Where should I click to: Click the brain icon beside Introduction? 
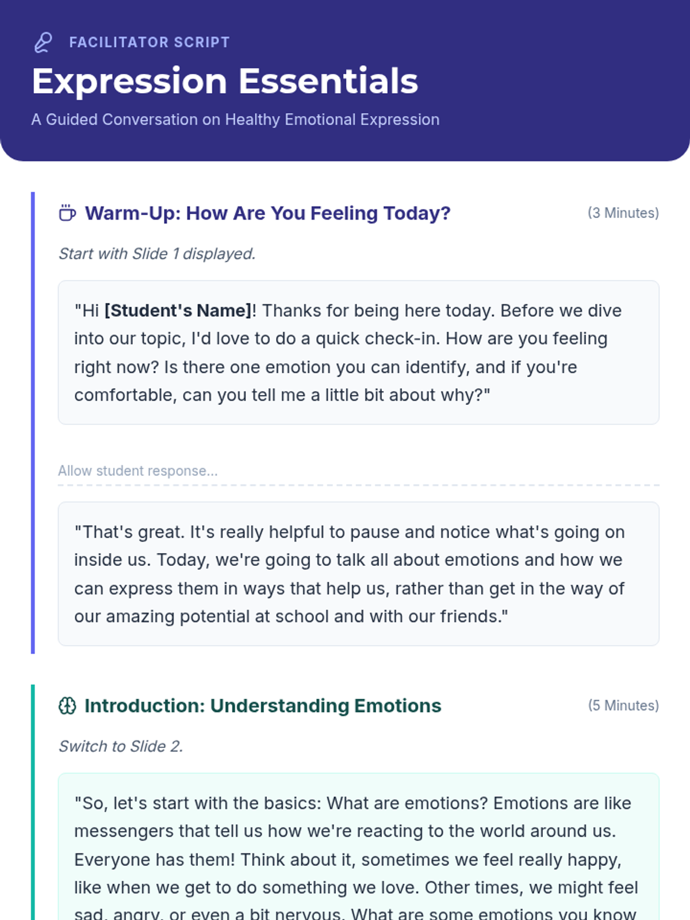click(67, 706)
